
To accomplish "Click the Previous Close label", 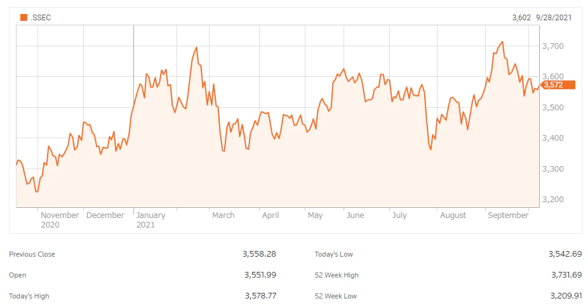I will coord(32,254).
